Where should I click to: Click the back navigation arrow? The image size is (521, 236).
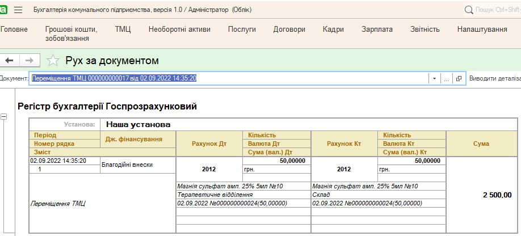9,60
